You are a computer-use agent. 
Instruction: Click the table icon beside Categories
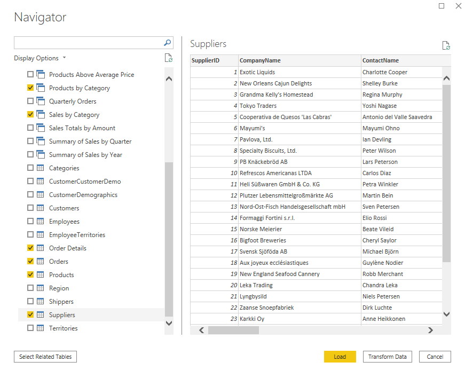[x=41, y=168]
